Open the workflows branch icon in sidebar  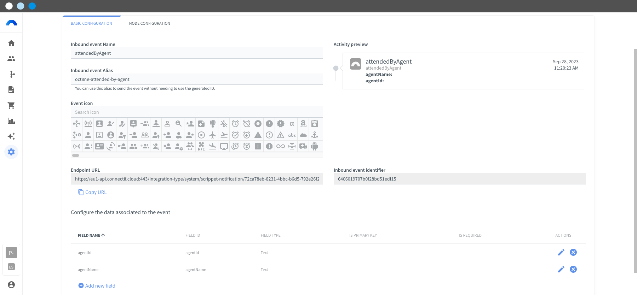[x=12, y=74]
